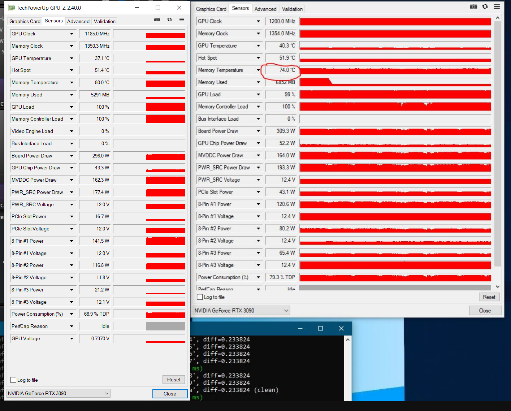Click the Close button in the left GPU-Z window
Viewport: 511px width, 411px height.
pyautogui.click(x=170, y=394)
